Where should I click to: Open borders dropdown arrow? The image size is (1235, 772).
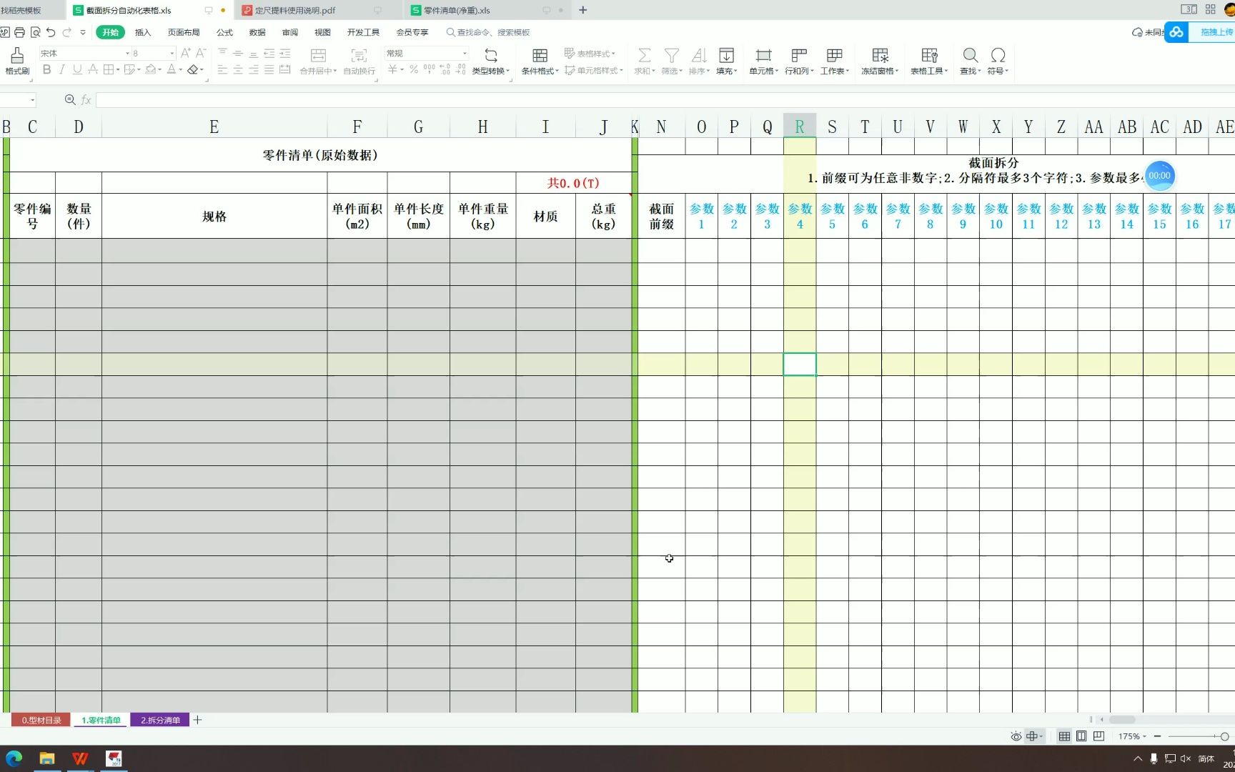coord(117,69)
